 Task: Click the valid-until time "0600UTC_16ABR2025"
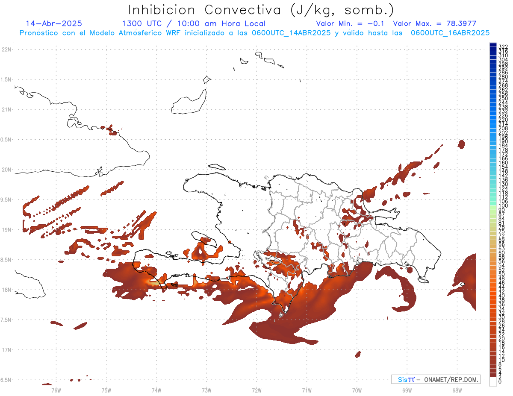[x=450, y=32]
